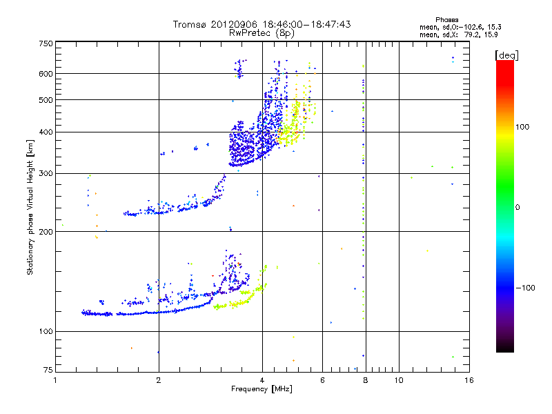Click x-axis tick label 6

point(322,380)
